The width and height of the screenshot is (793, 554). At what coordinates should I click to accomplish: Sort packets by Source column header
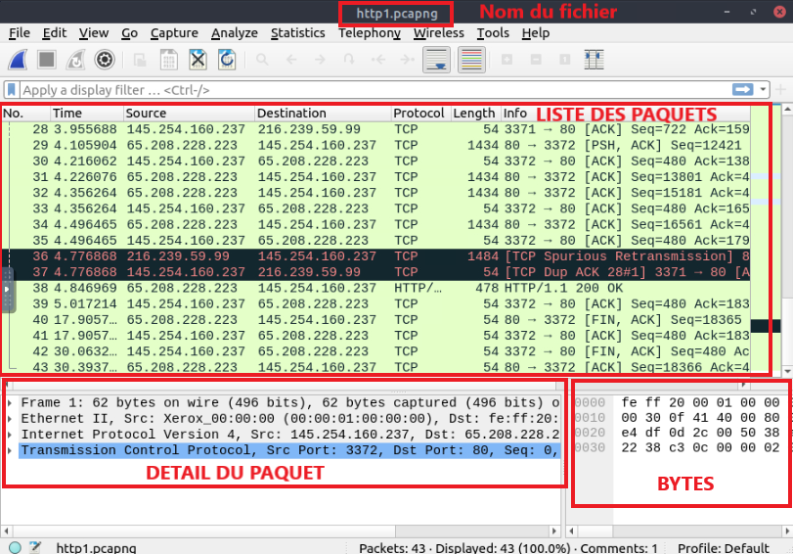(x=189, y=113)
